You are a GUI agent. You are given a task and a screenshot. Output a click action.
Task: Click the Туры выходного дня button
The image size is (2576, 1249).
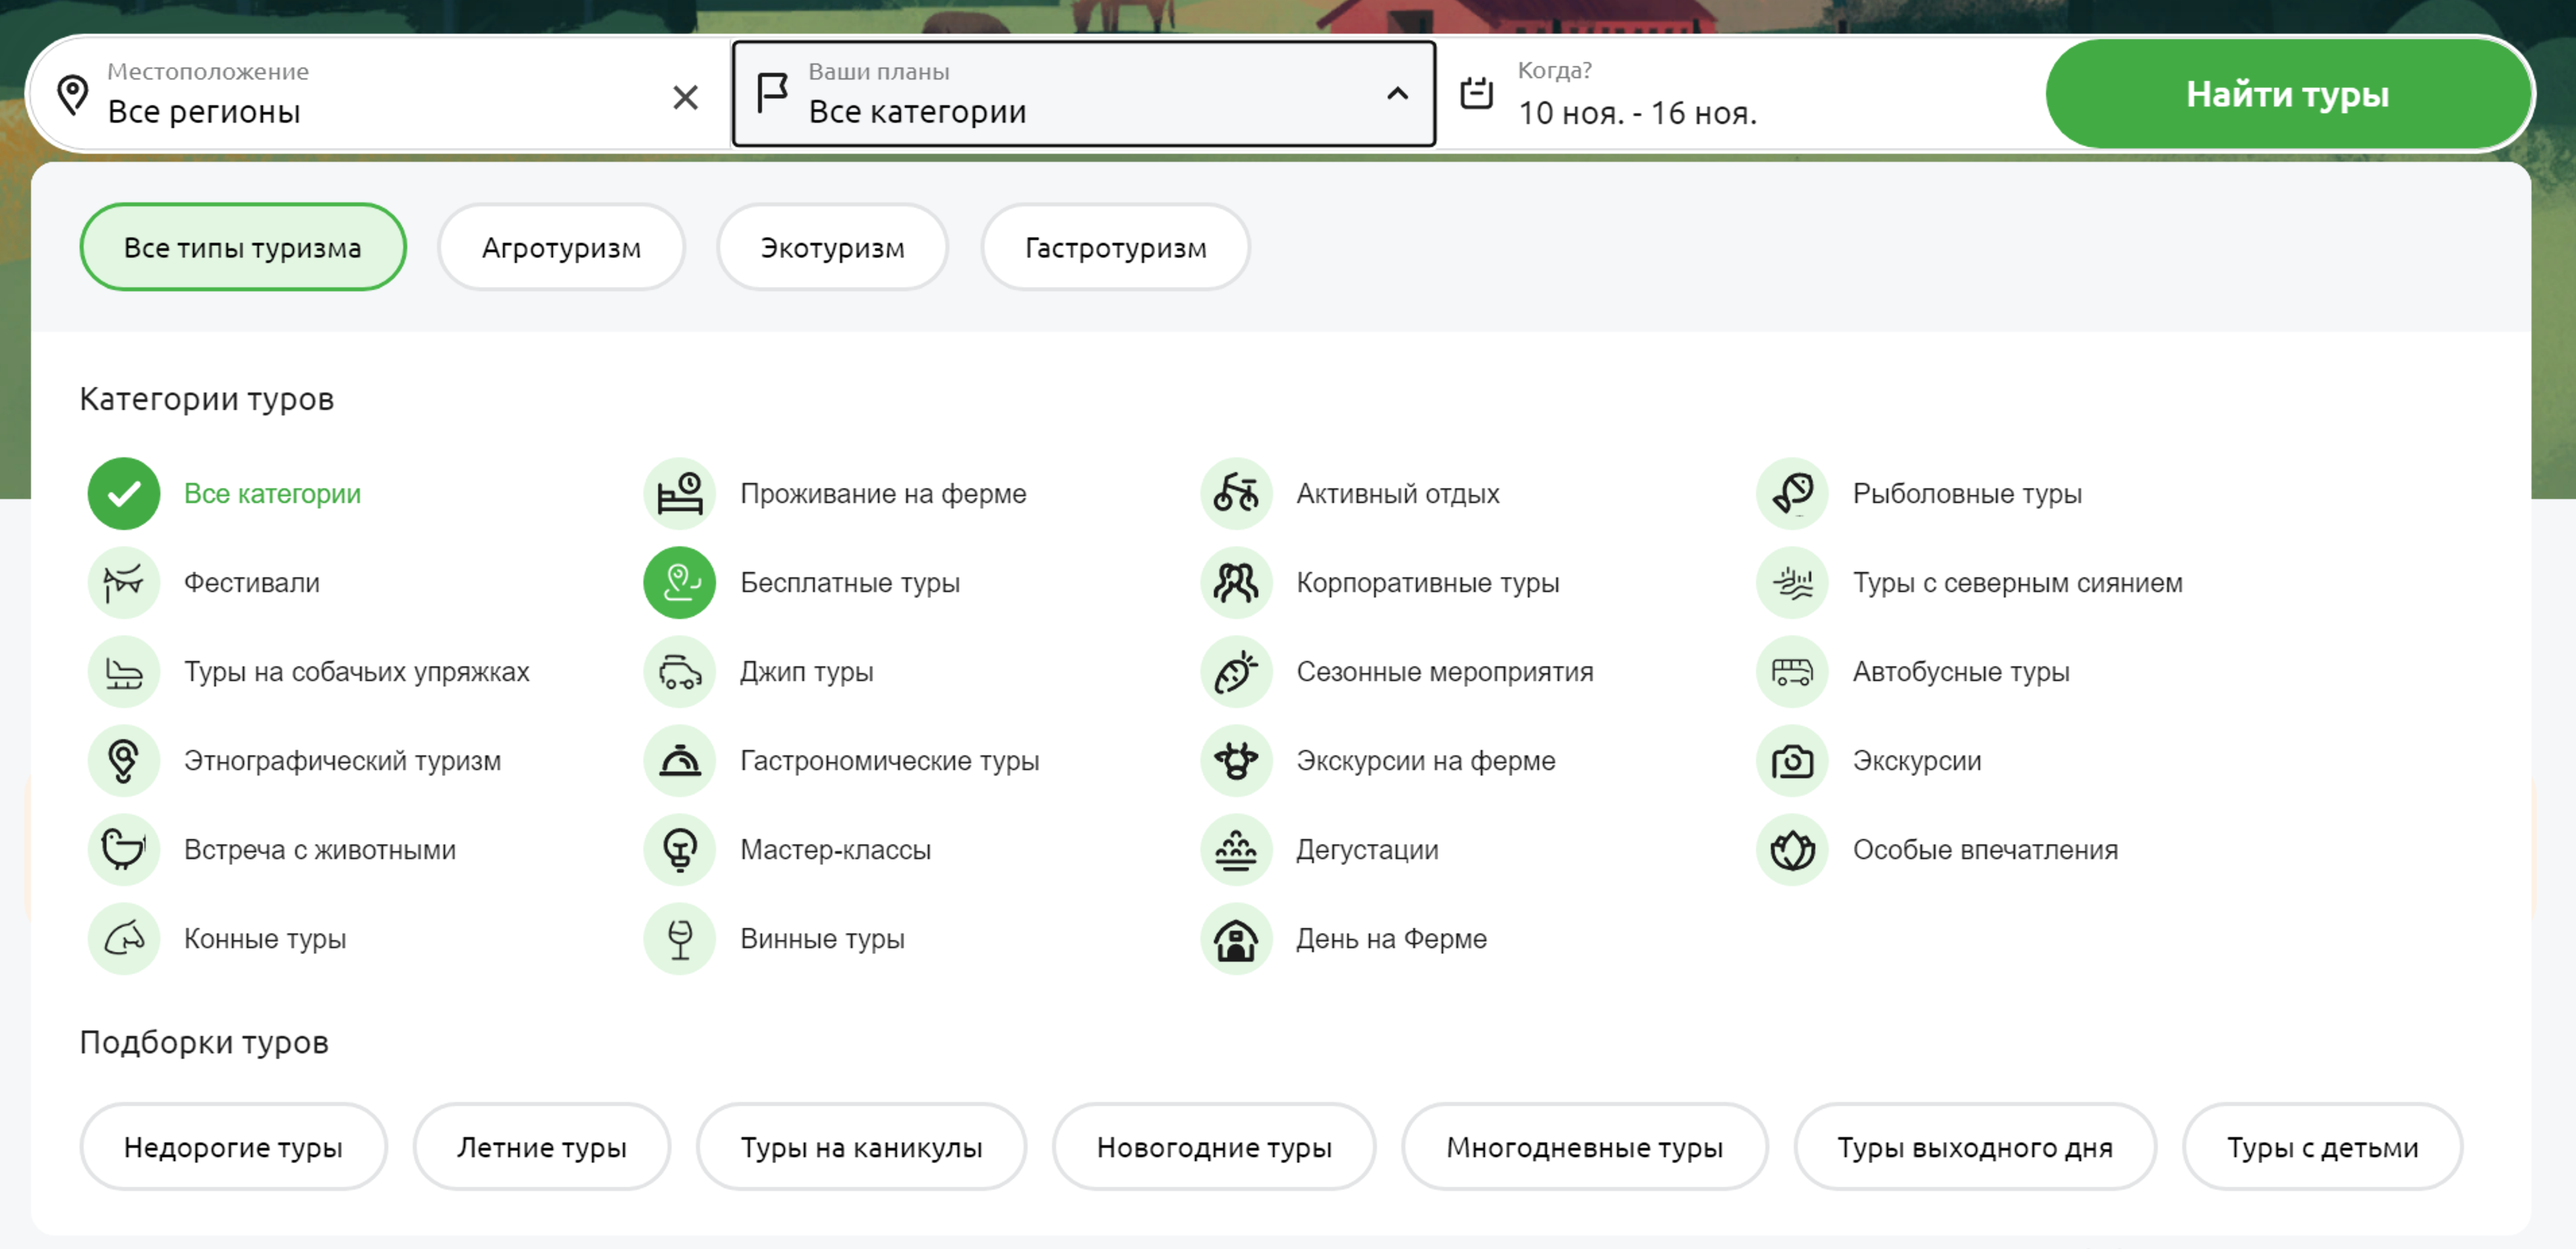(x=1975, y=1147)
